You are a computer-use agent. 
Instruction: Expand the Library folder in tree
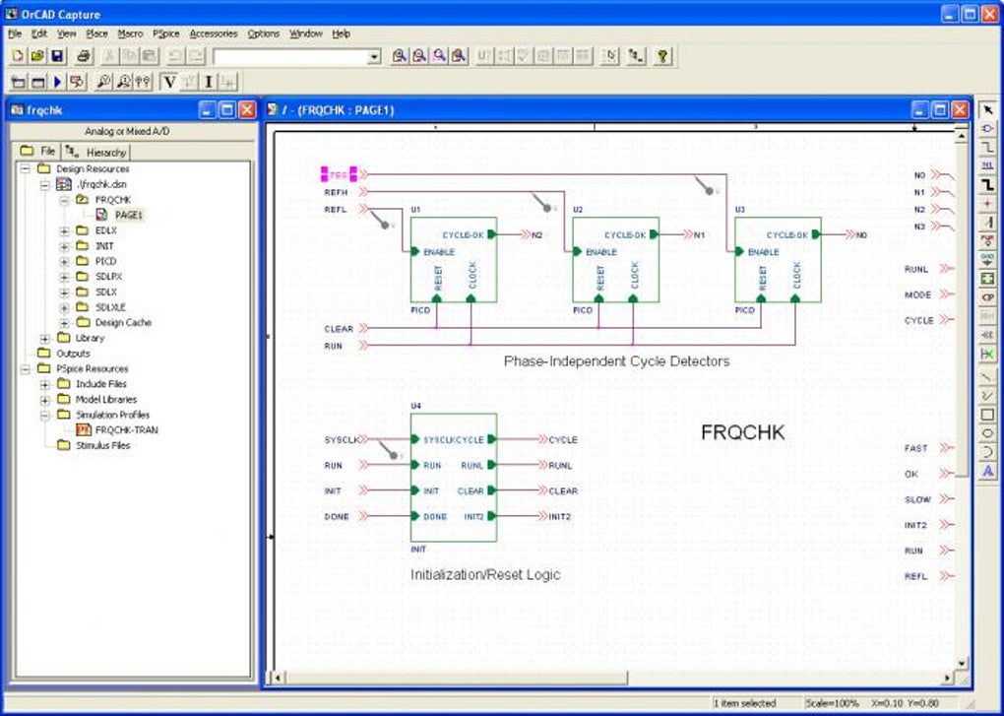coord(45,338)
